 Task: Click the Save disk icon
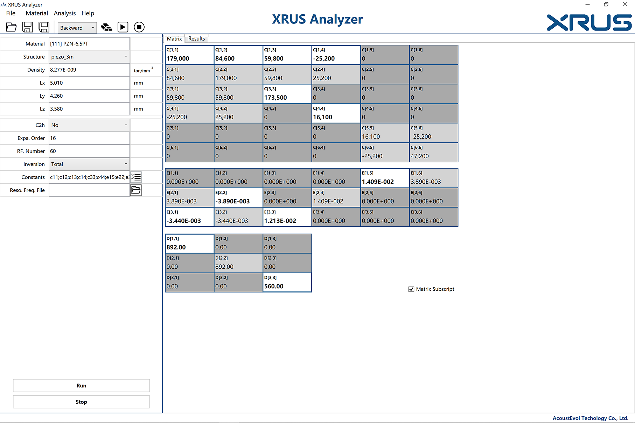click(x=28, y=27)
